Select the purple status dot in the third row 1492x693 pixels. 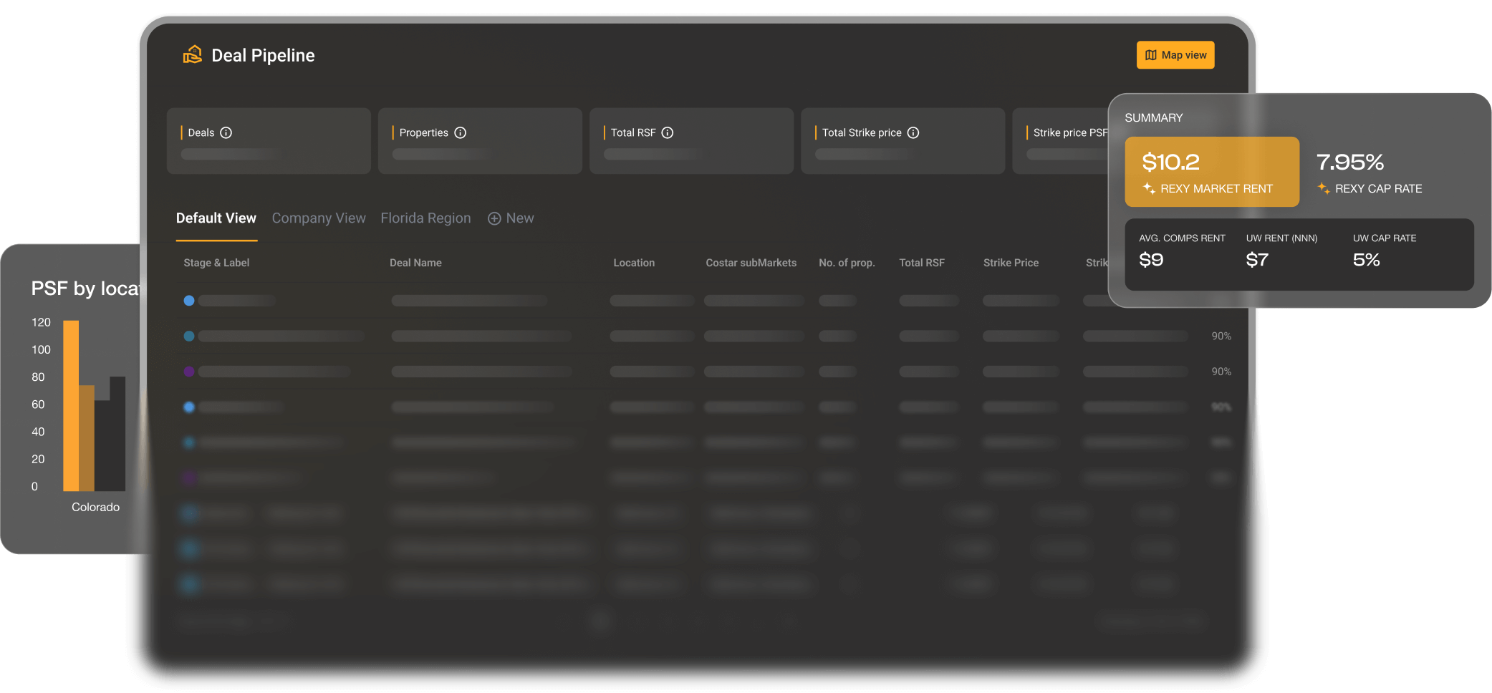tap(188, 371)
